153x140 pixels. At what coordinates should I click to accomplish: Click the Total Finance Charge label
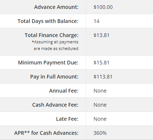coord(51,35)
